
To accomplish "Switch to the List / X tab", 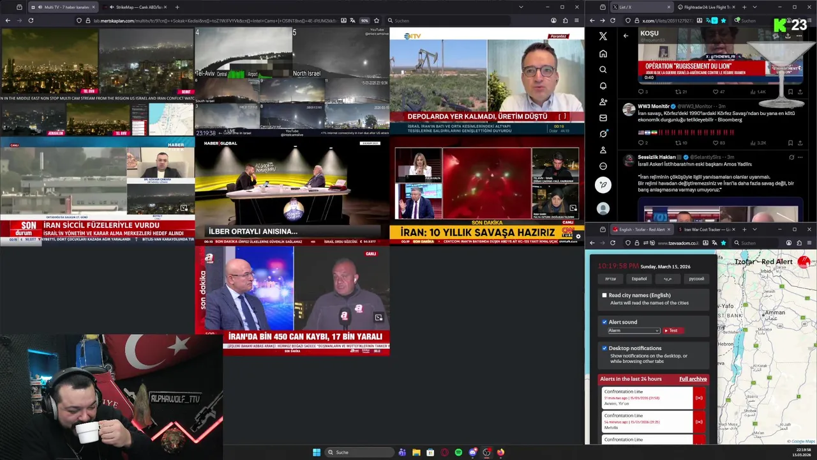I will (x=641, y=7).
